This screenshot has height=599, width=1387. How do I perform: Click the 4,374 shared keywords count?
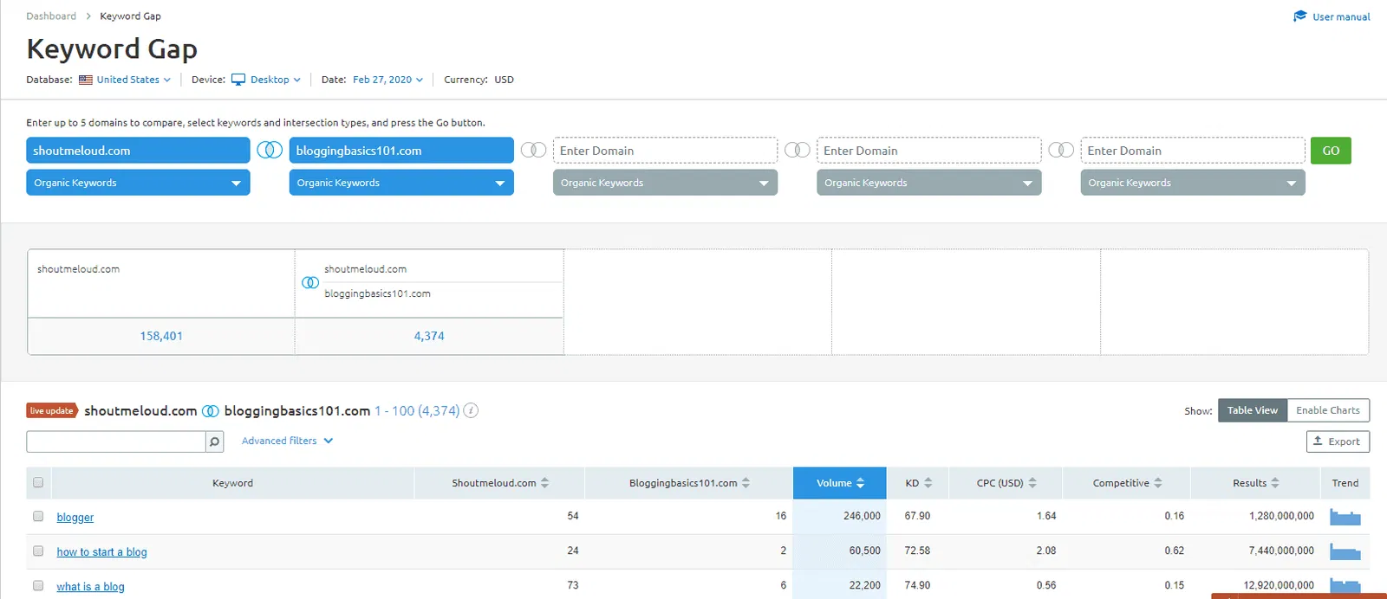(x=429, y=336)
